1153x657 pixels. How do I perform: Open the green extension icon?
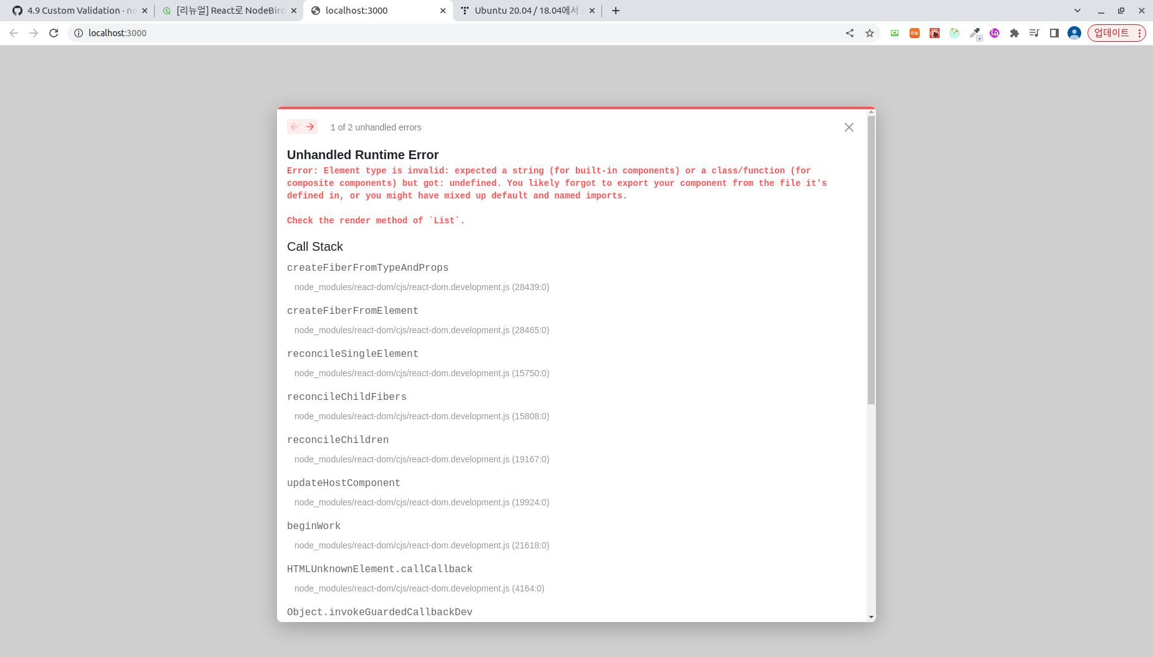(895, 33)
